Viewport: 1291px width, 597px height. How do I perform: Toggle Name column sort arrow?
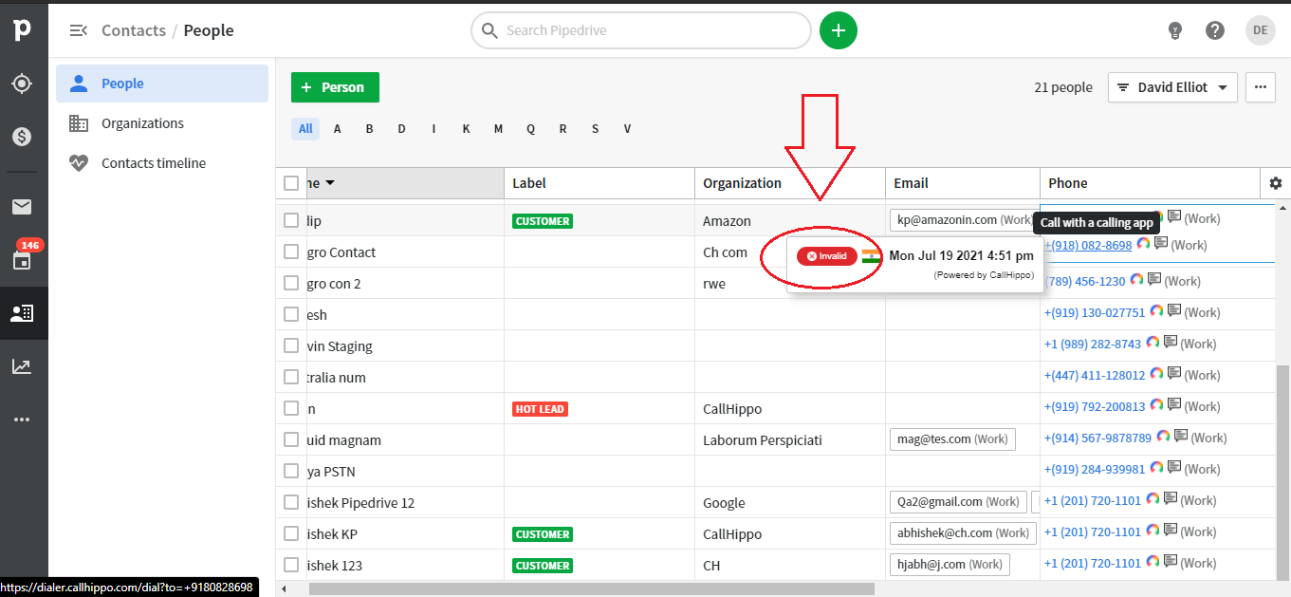tap(330, 183)
